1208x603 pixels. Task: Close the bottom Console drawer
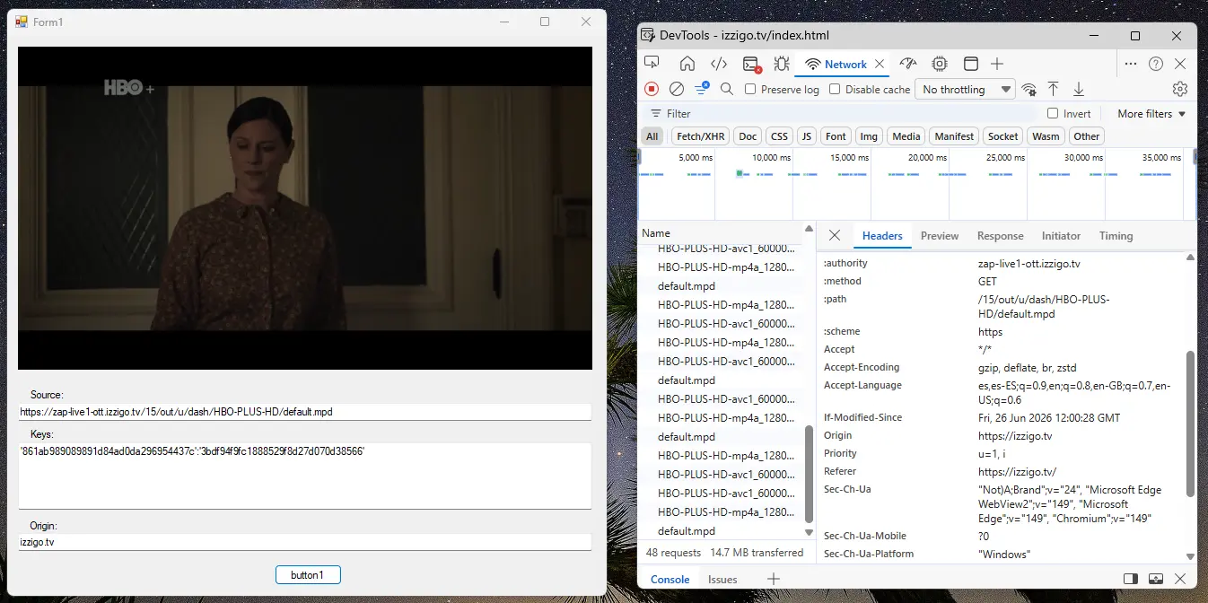[1180, 579]
